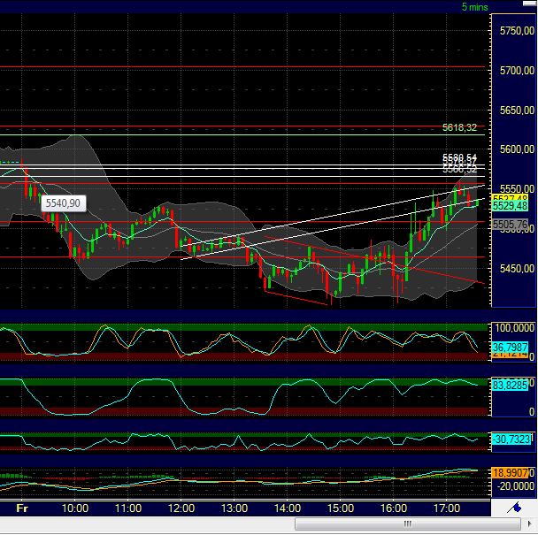The width and height of the screenshot is (538, 535).
Task: Click the 83,8285 indicator value tag
Action: 510,384
